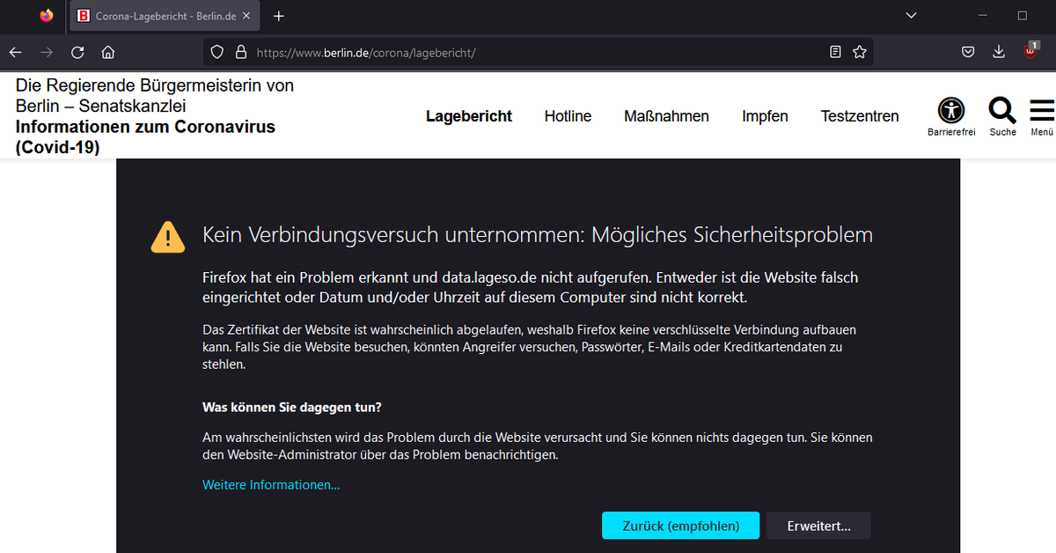This screenshot has height=553, width=1056.
Task: View site security padlock information
Action: [x=240, y=52]
